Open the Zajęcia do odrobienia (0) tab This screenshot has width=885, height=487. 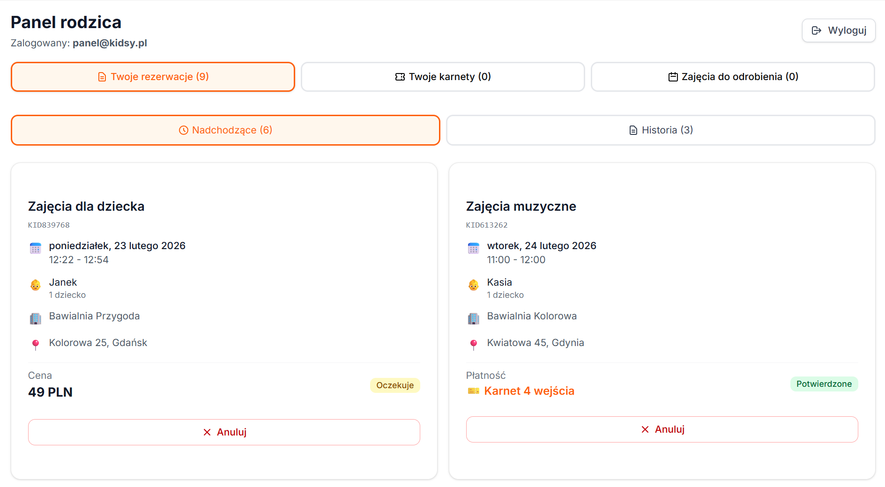point(733,77)
